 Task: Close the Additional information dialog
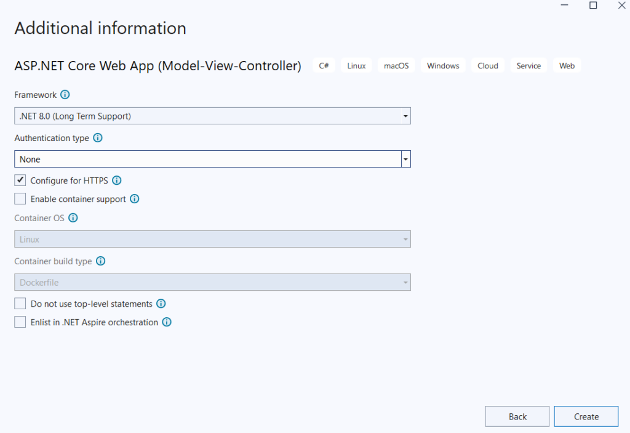[621, 5]
